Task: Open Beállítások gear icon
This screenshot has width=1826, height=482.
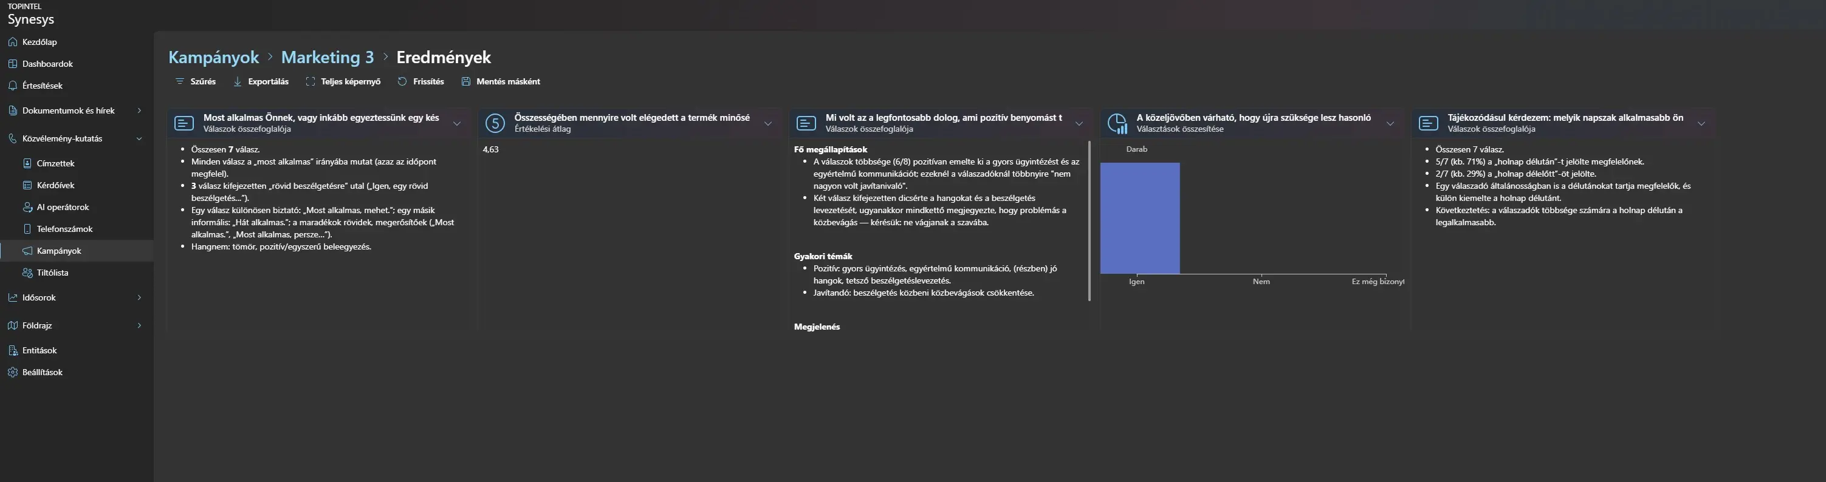Action: tap(13, 372)
